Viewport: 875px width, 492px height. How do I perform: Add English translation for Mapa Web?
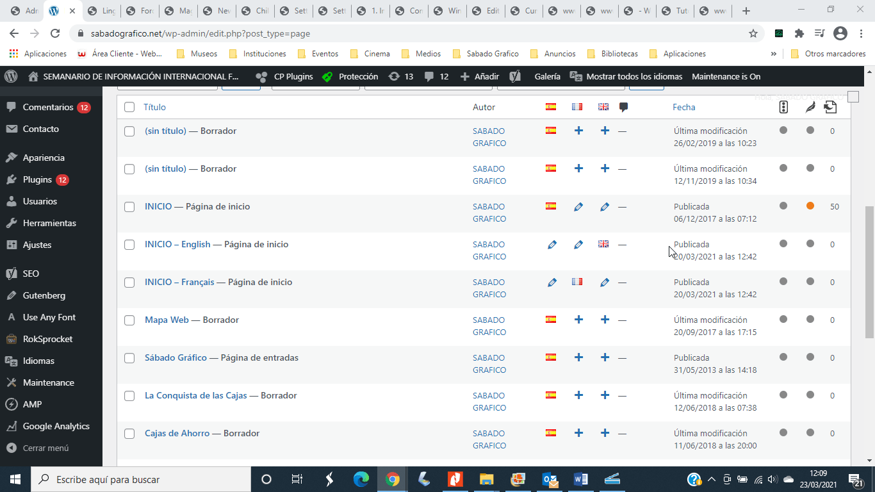click(605, 319)
